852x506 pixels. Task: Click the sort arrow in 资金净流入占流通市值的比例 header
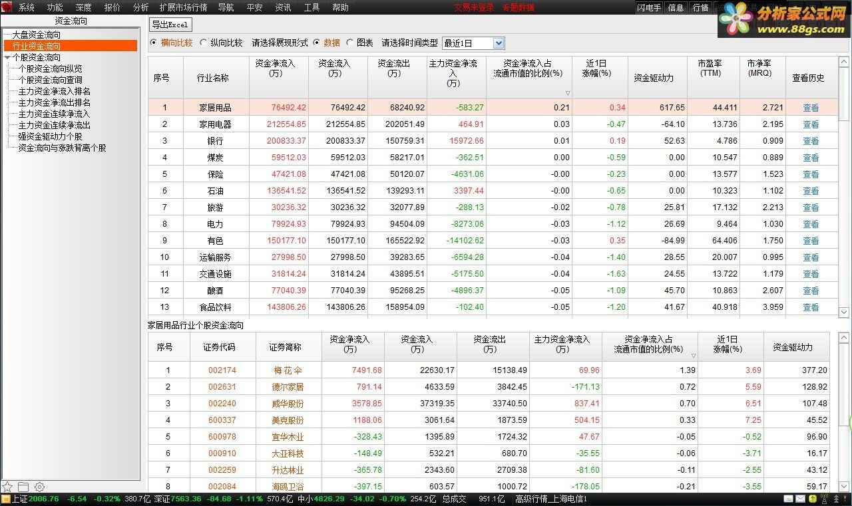568,94
